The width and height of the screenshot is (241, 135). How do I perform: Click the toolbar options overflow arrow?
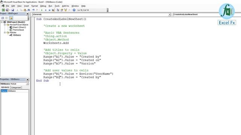pyautogui.click(x=108, y=10)
